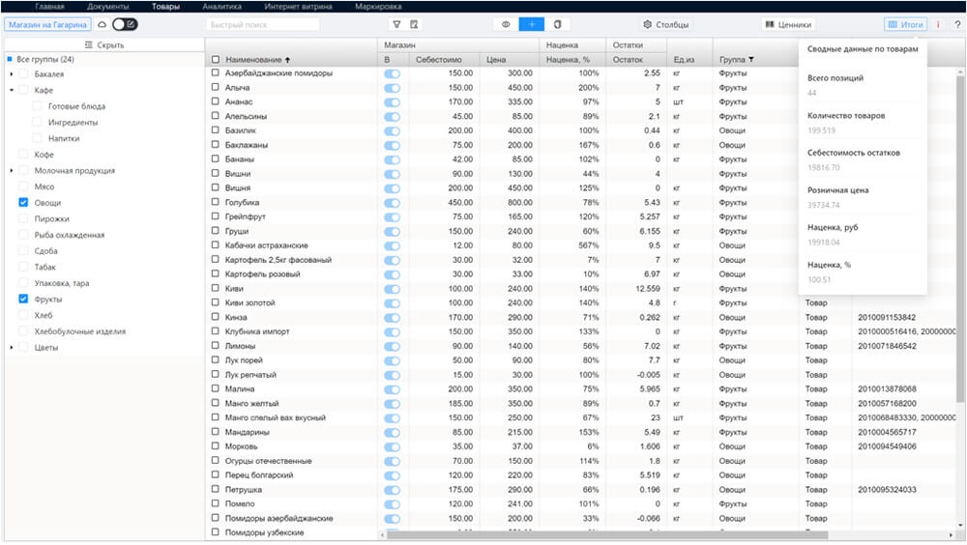Toggle the dark edit mode switch
This screenshot has width=967, height=545.
click(125, 25)
